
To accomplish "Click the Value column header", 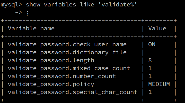I will pos(157,29).
